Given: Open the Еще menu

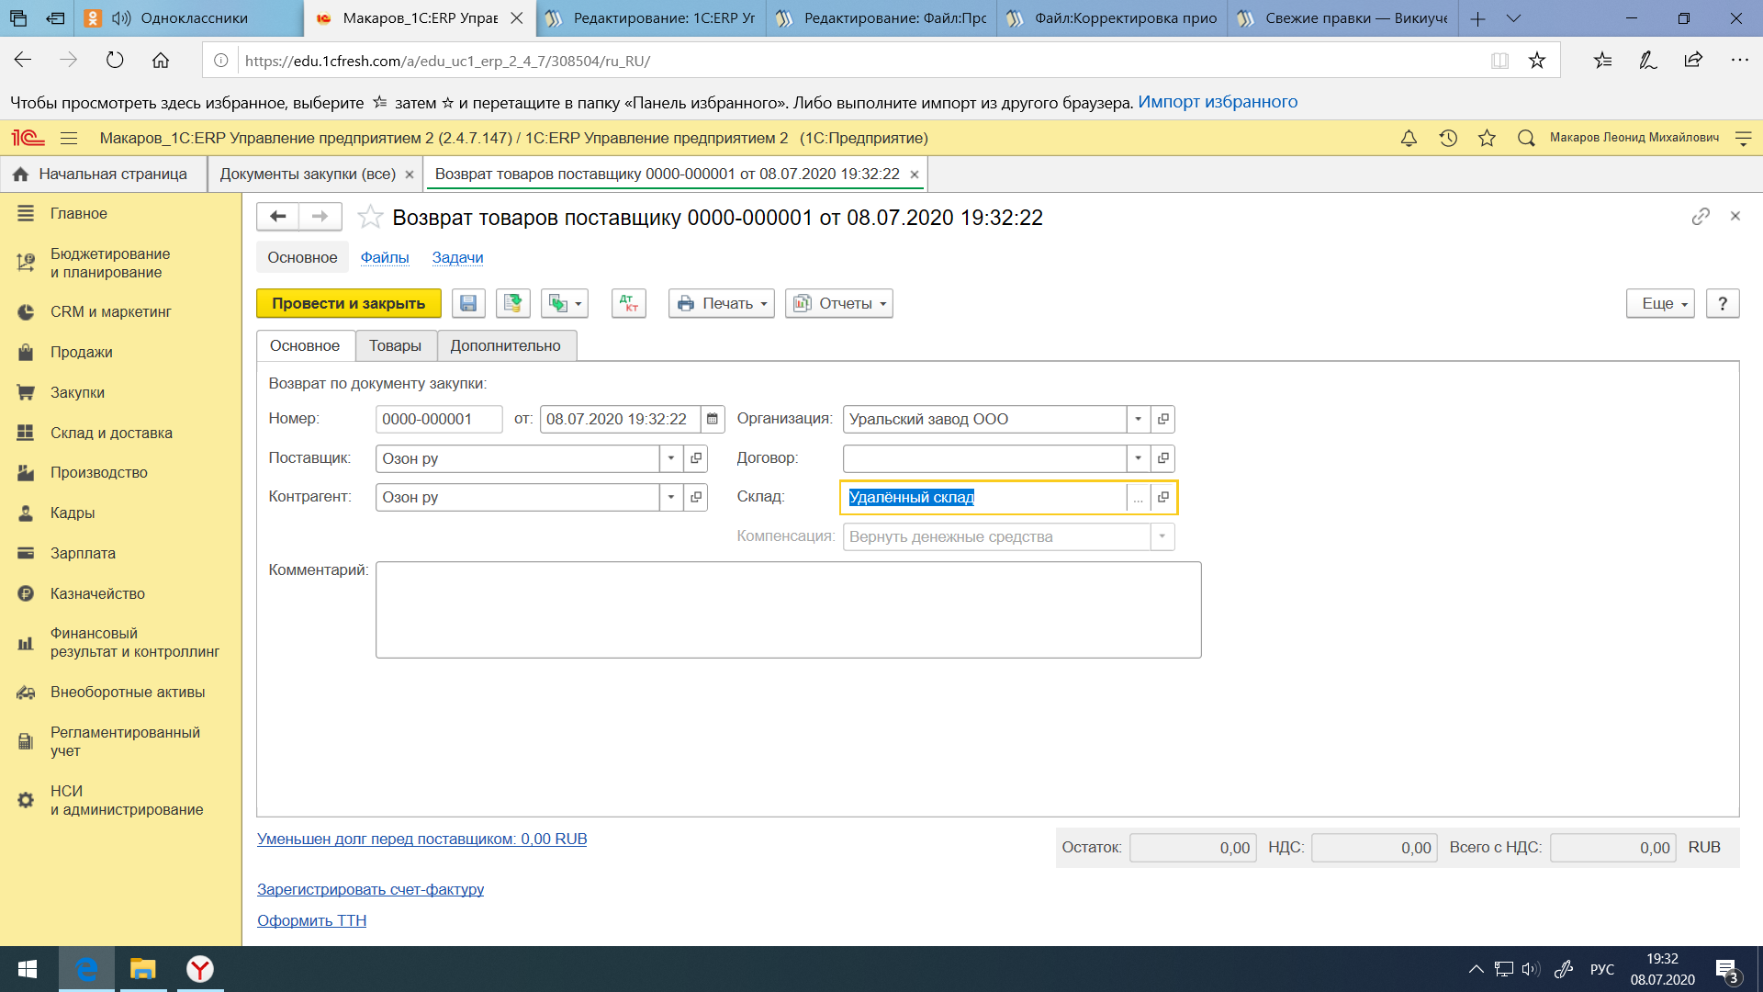Looking at the screenshot, I should [1660, 303].
